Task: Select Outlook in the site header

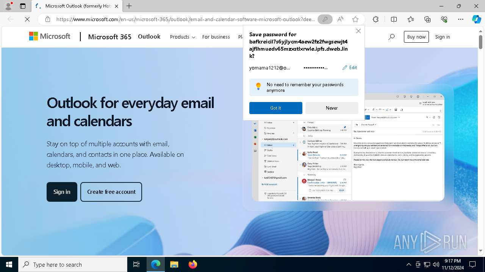Action: click(149, 37)
